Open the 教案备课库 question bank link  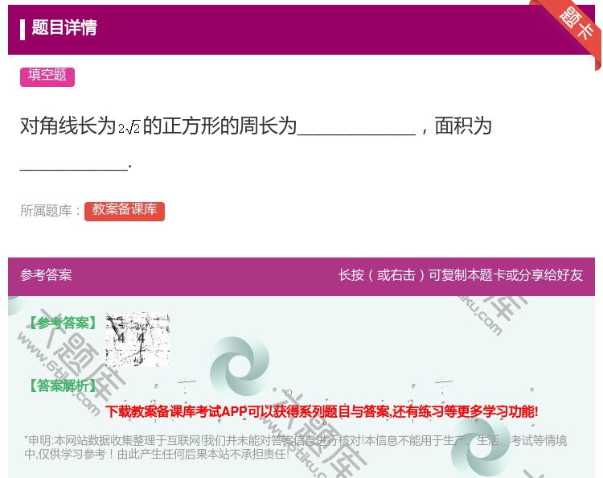[124, 211]
